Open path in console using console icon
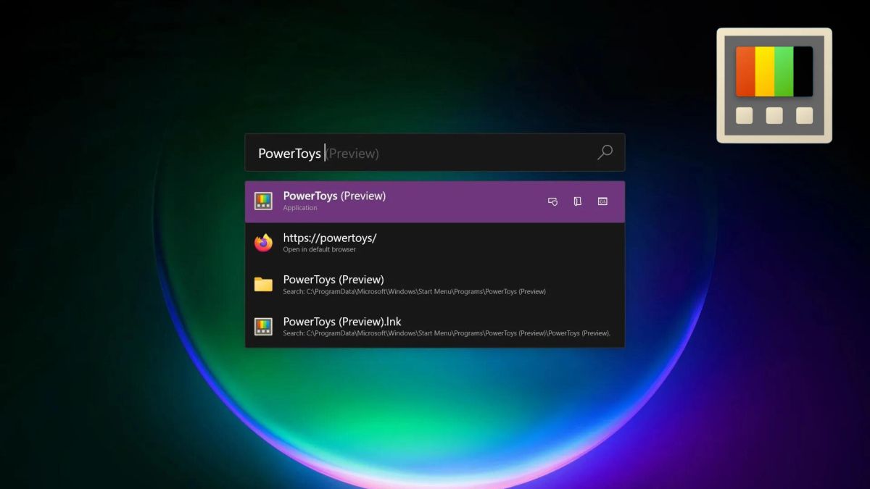Screen dimensions: 870x489 [x=602, y=201]
